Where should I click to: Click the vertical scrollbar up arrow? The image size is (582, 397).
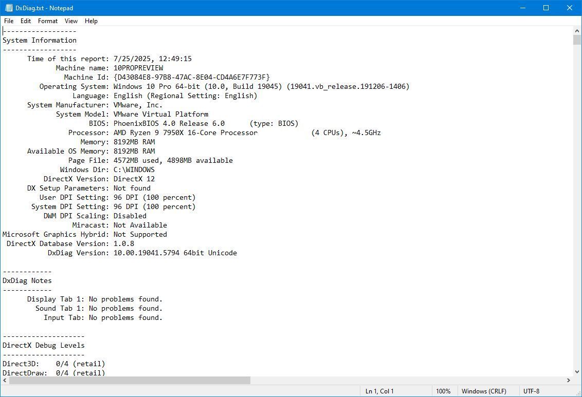(577, 31)
